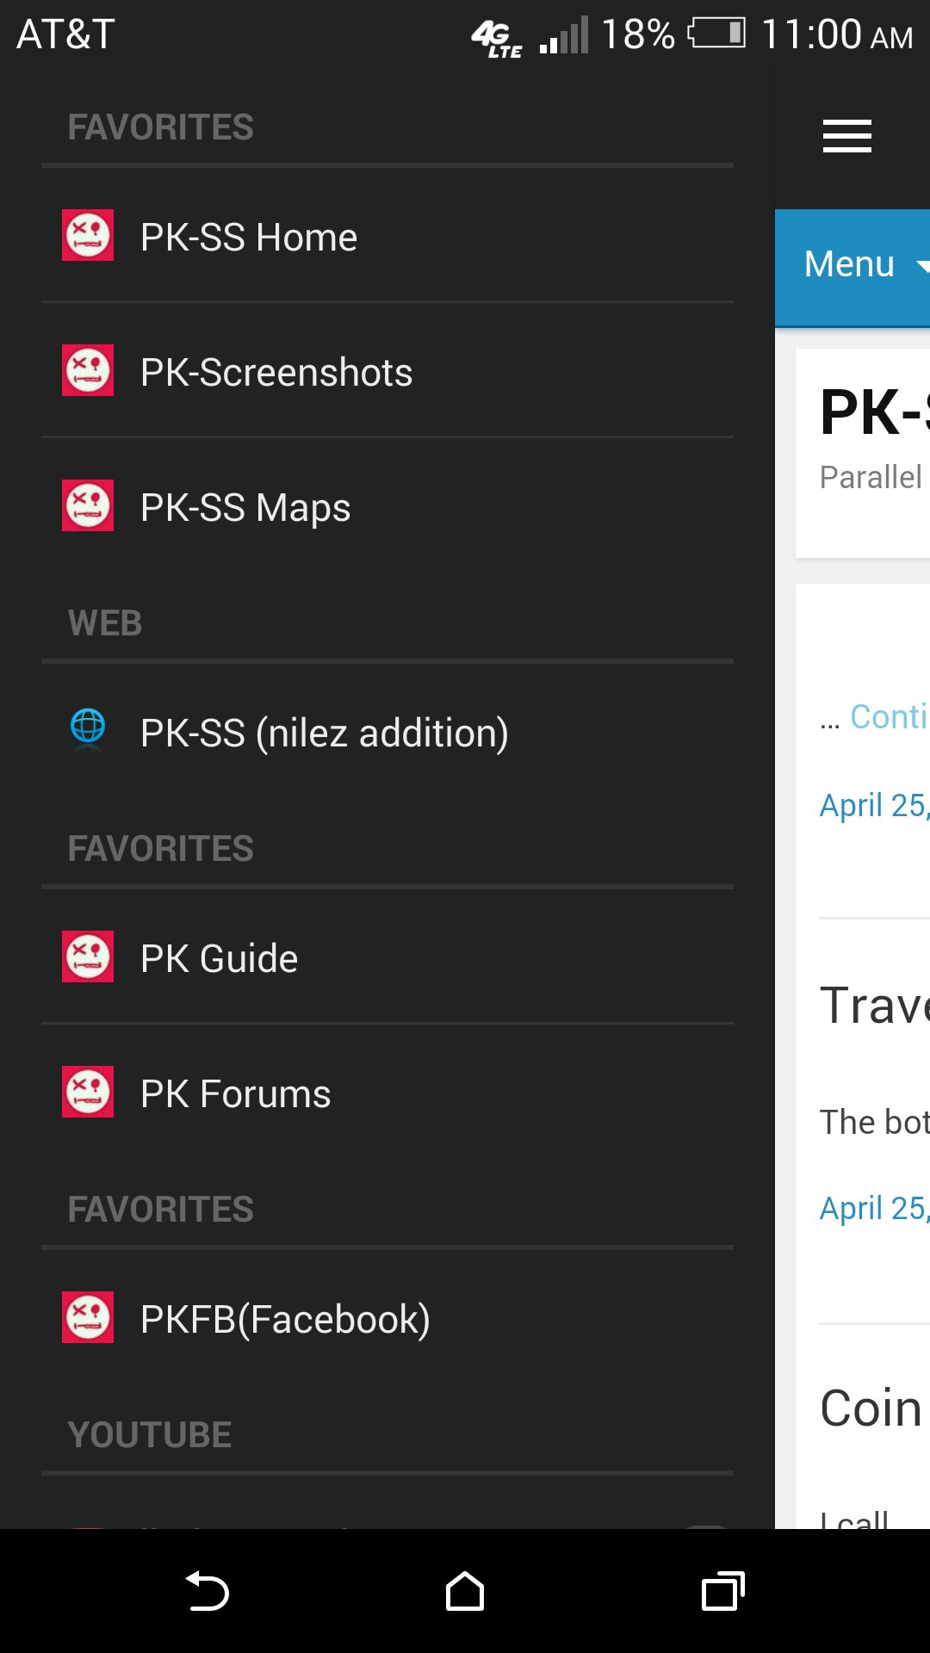Open the hamburger menu at top right
This screenshot has width=930, height=1653.
pos(846,136)
